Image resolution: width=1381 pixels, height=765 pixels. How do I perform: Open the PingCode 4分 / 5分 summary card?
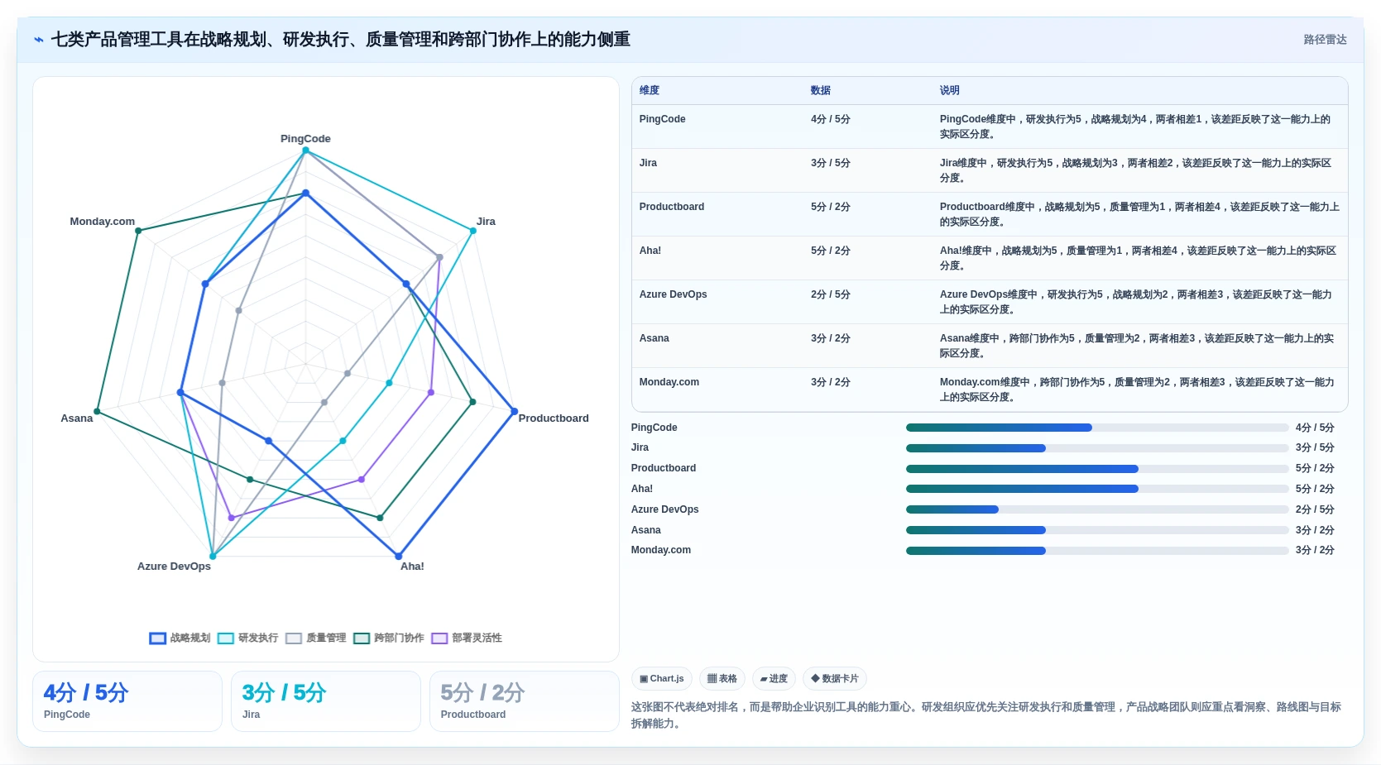click(x=127, y=701)
